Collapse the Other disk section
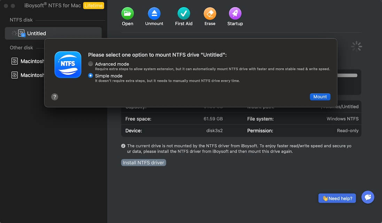382x223 pixels. coord(22,48)
